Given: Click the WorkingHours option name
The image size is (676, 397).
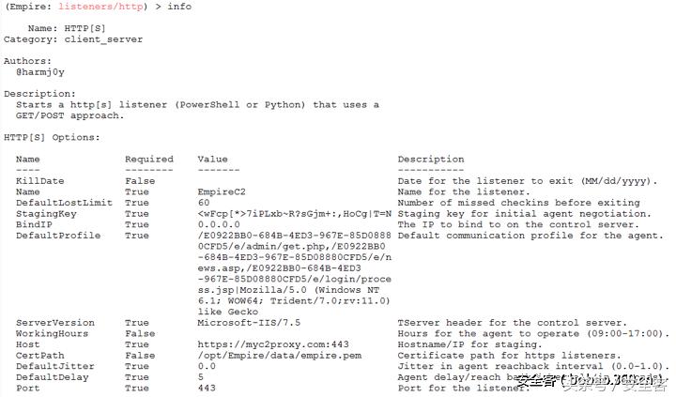Looking at the screenshot, I should (x=52, y=334).
